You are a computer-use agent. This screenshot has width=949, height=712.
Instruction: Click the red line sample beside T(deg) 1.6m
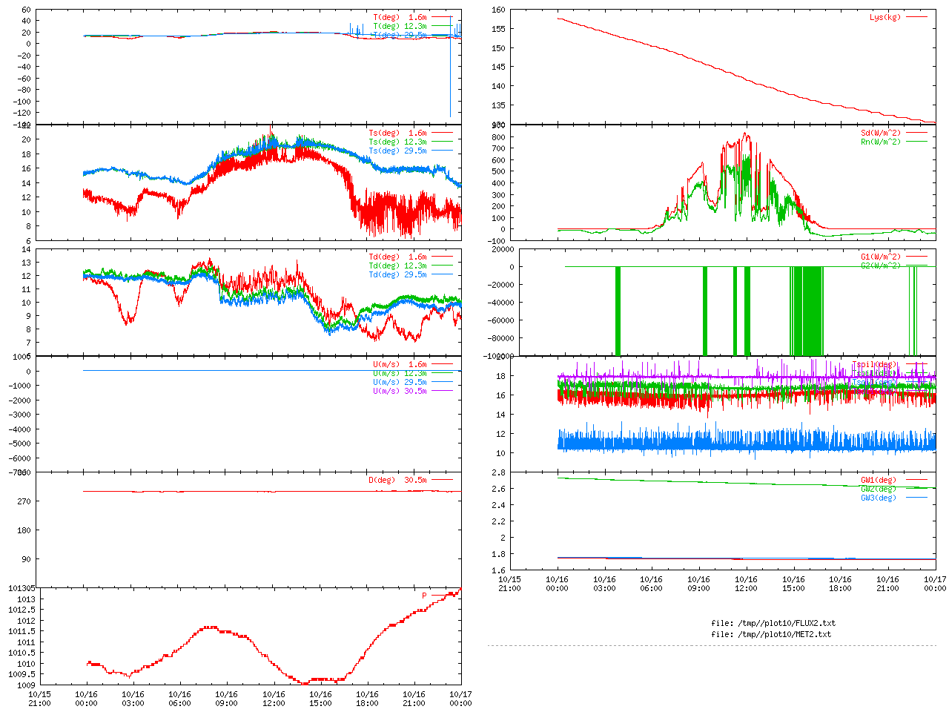click(x=442, y=17)
